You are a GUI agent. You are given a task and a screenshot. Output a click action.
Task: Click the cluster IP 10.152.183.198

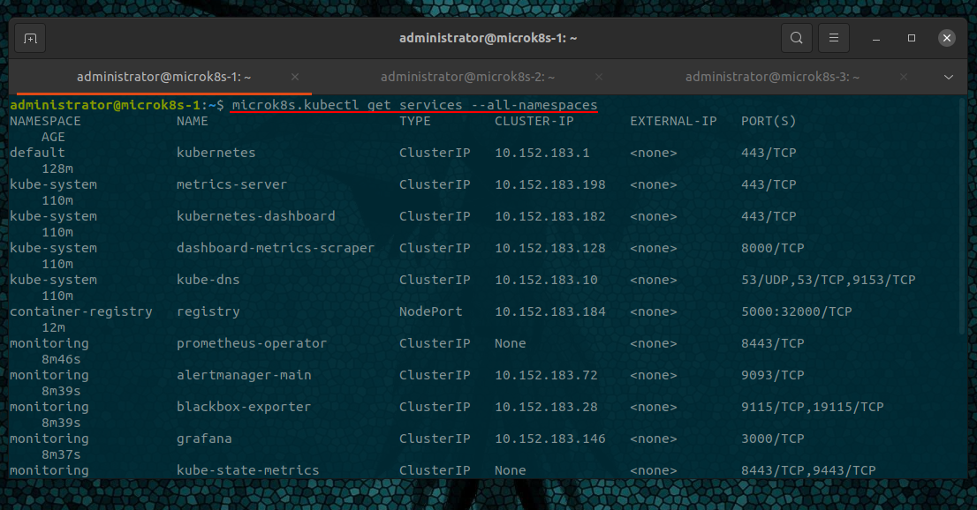pos(550,184)
